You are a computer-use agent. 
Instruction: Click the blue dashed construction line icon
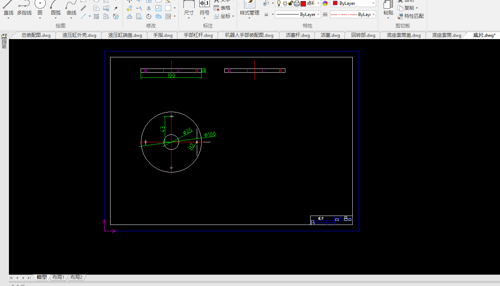[83, 16]
